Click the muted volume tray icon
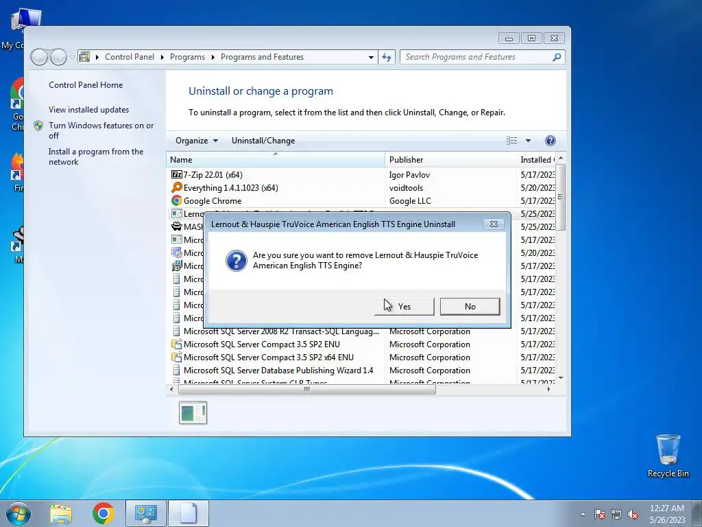Viewport: 702px width, 527px height. [x=633, y=515]
